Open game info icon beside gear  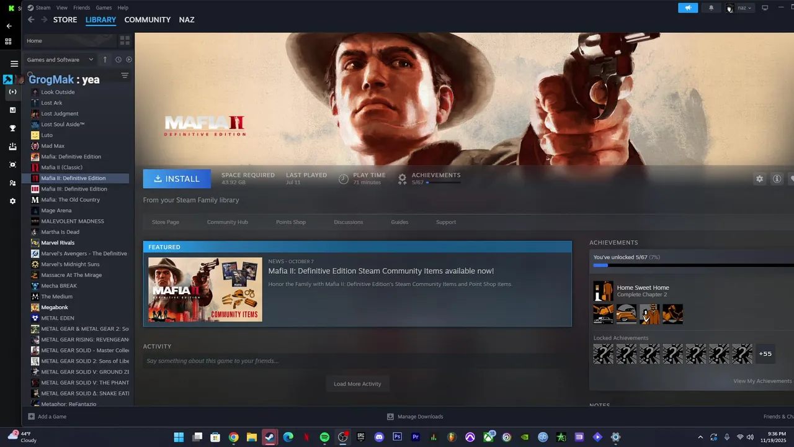click(x=777, y=179)
